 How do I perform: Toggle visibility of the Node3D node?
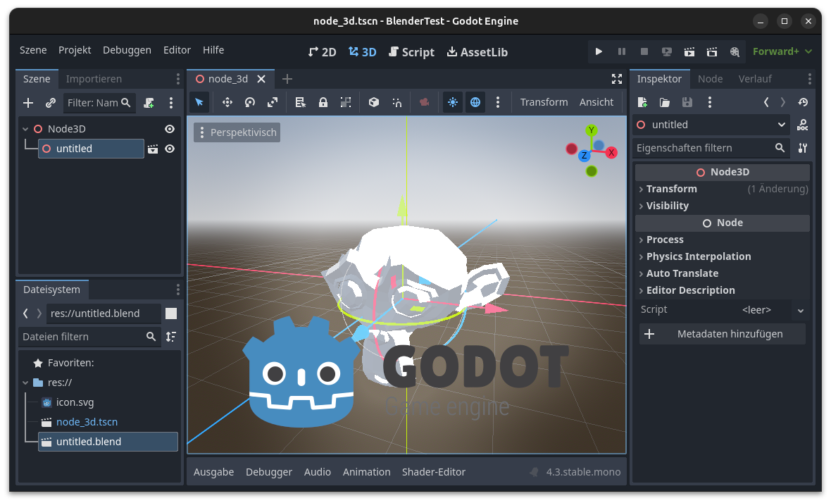coord(170,129)
